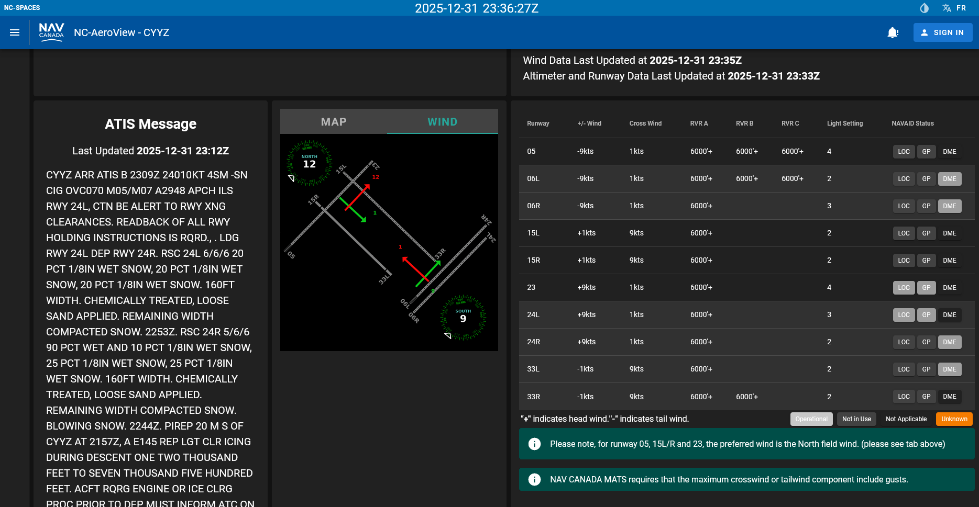Click the Not in Use legend chip
Screen dimensions: 979x507
point(856,419)
